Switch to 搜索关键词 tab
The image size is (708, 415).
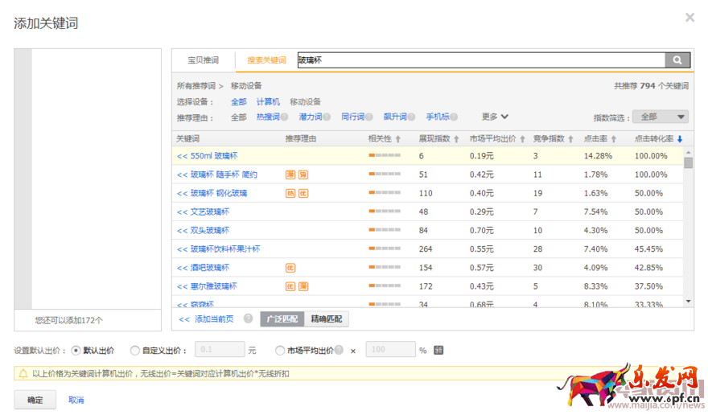click(266, 60)
